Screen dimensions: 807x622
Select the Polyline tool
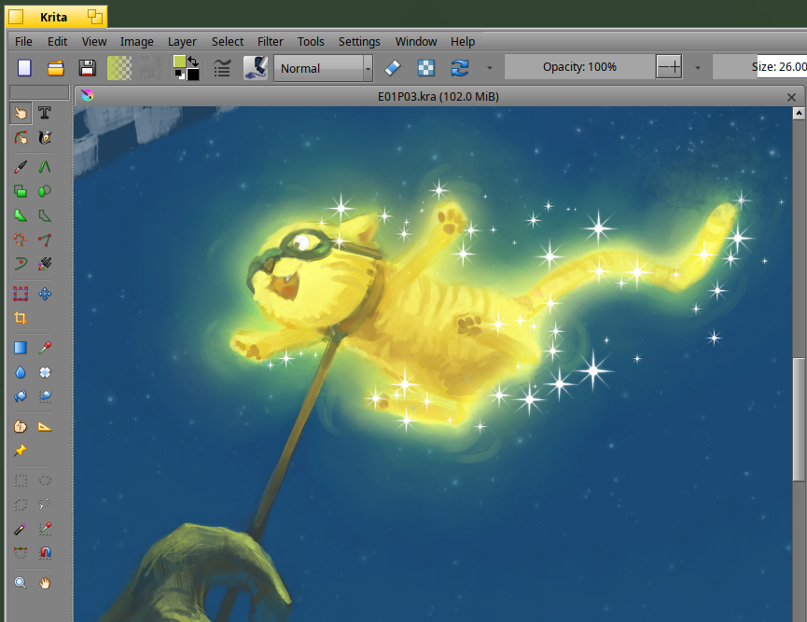point(45,215)
